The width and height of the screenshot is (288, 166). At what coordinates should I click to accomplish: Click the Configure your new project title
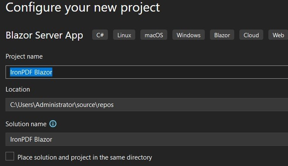pos(83,8)
